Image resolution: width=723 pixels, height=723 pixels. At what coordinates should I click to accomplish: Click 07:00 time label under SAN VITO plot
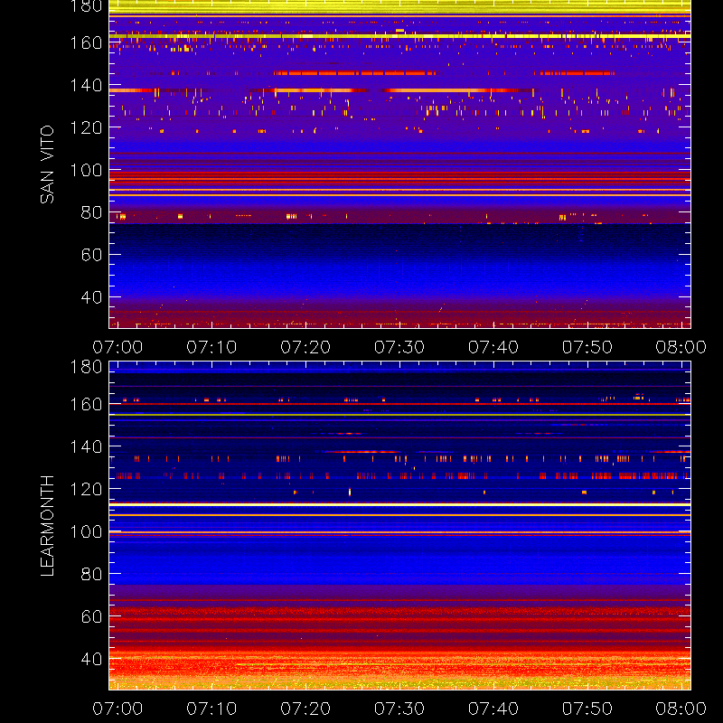tap(117, 347)
